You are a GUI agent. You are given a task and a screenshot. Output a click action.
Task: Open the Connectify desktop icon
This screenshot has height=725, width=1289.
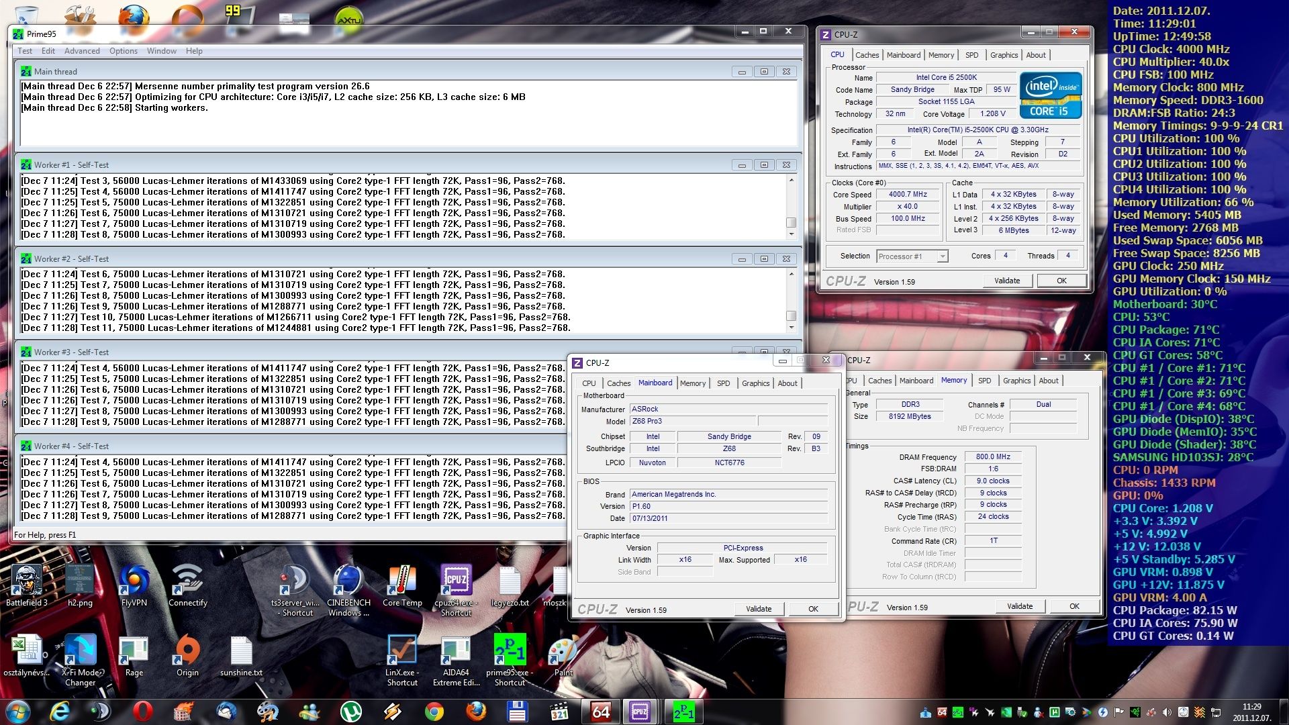[x=187, y=581]
